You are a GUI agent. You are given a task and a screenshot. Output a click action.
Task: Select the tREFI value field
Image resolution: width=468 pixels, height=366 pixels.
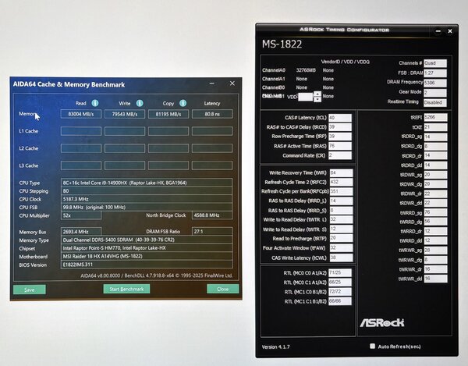pyautogui.click(x=435, y=117)
